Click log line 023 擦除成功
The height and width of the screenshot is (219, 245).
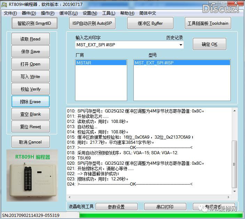point(98,179)
